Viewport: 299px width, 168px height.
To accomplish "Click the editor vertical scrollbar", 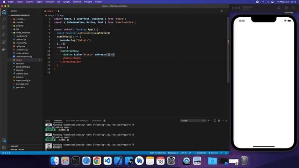I will (x=228, y=50).
